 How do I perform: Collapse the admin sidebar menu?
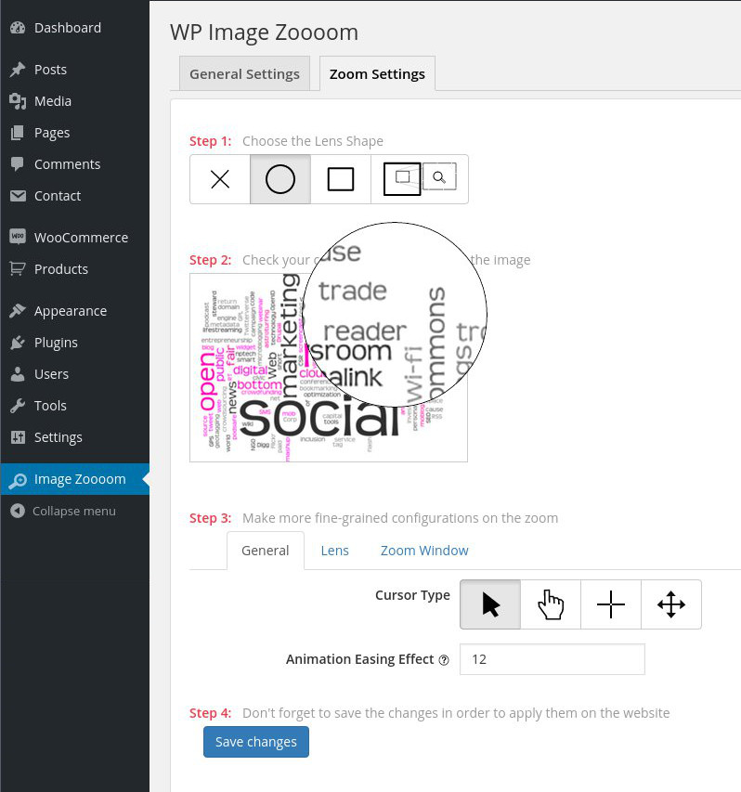(75, 512)
